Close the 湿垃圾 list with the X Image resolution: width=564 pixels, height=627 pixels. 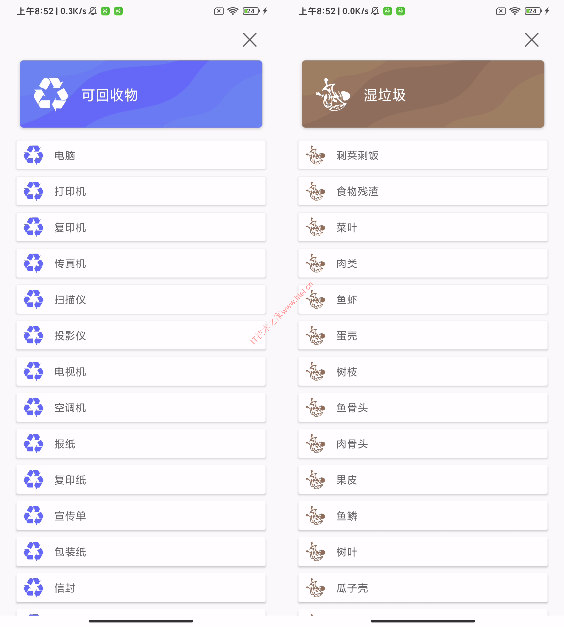(532, 40)
